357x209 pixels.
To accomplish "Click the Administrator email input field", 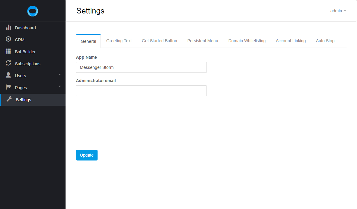I will click(141, 91).
